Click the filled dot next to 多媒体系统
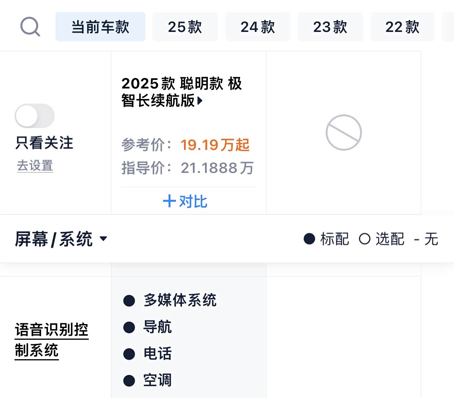The image size is (454, 398). [129, 301]
